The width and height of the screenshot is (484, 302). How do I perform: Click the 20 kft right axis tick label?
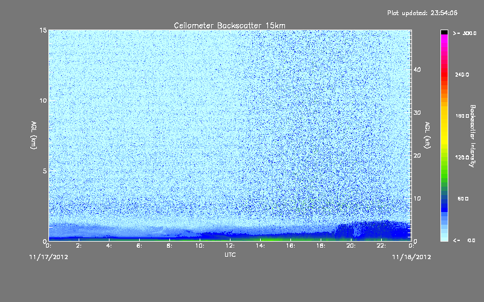pos(417,156)
